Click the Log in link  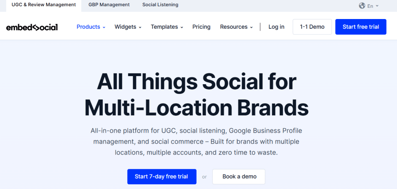pos(276,27)
